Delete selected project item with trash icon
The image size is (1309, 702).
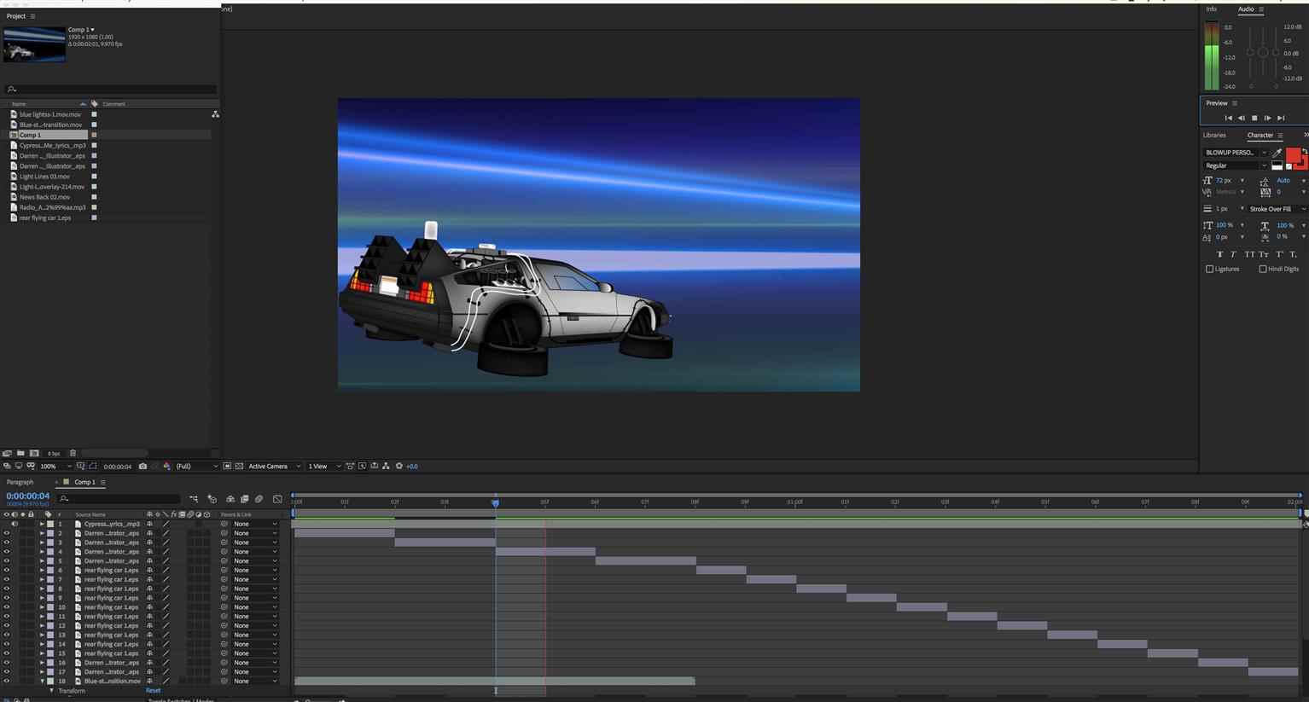73,453
